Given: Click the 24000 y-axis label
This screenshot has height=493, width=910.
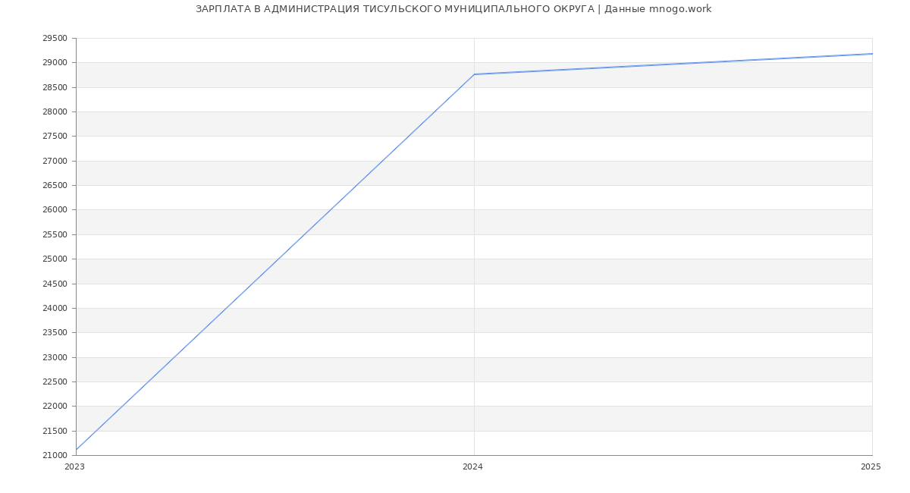Looking at the screenshot, I should (x=55, y=309).
